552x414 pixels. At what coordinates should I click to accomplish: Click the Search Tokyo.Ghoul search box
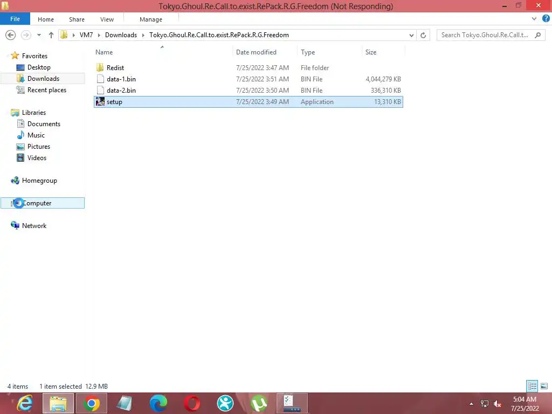tap(491, 35)
